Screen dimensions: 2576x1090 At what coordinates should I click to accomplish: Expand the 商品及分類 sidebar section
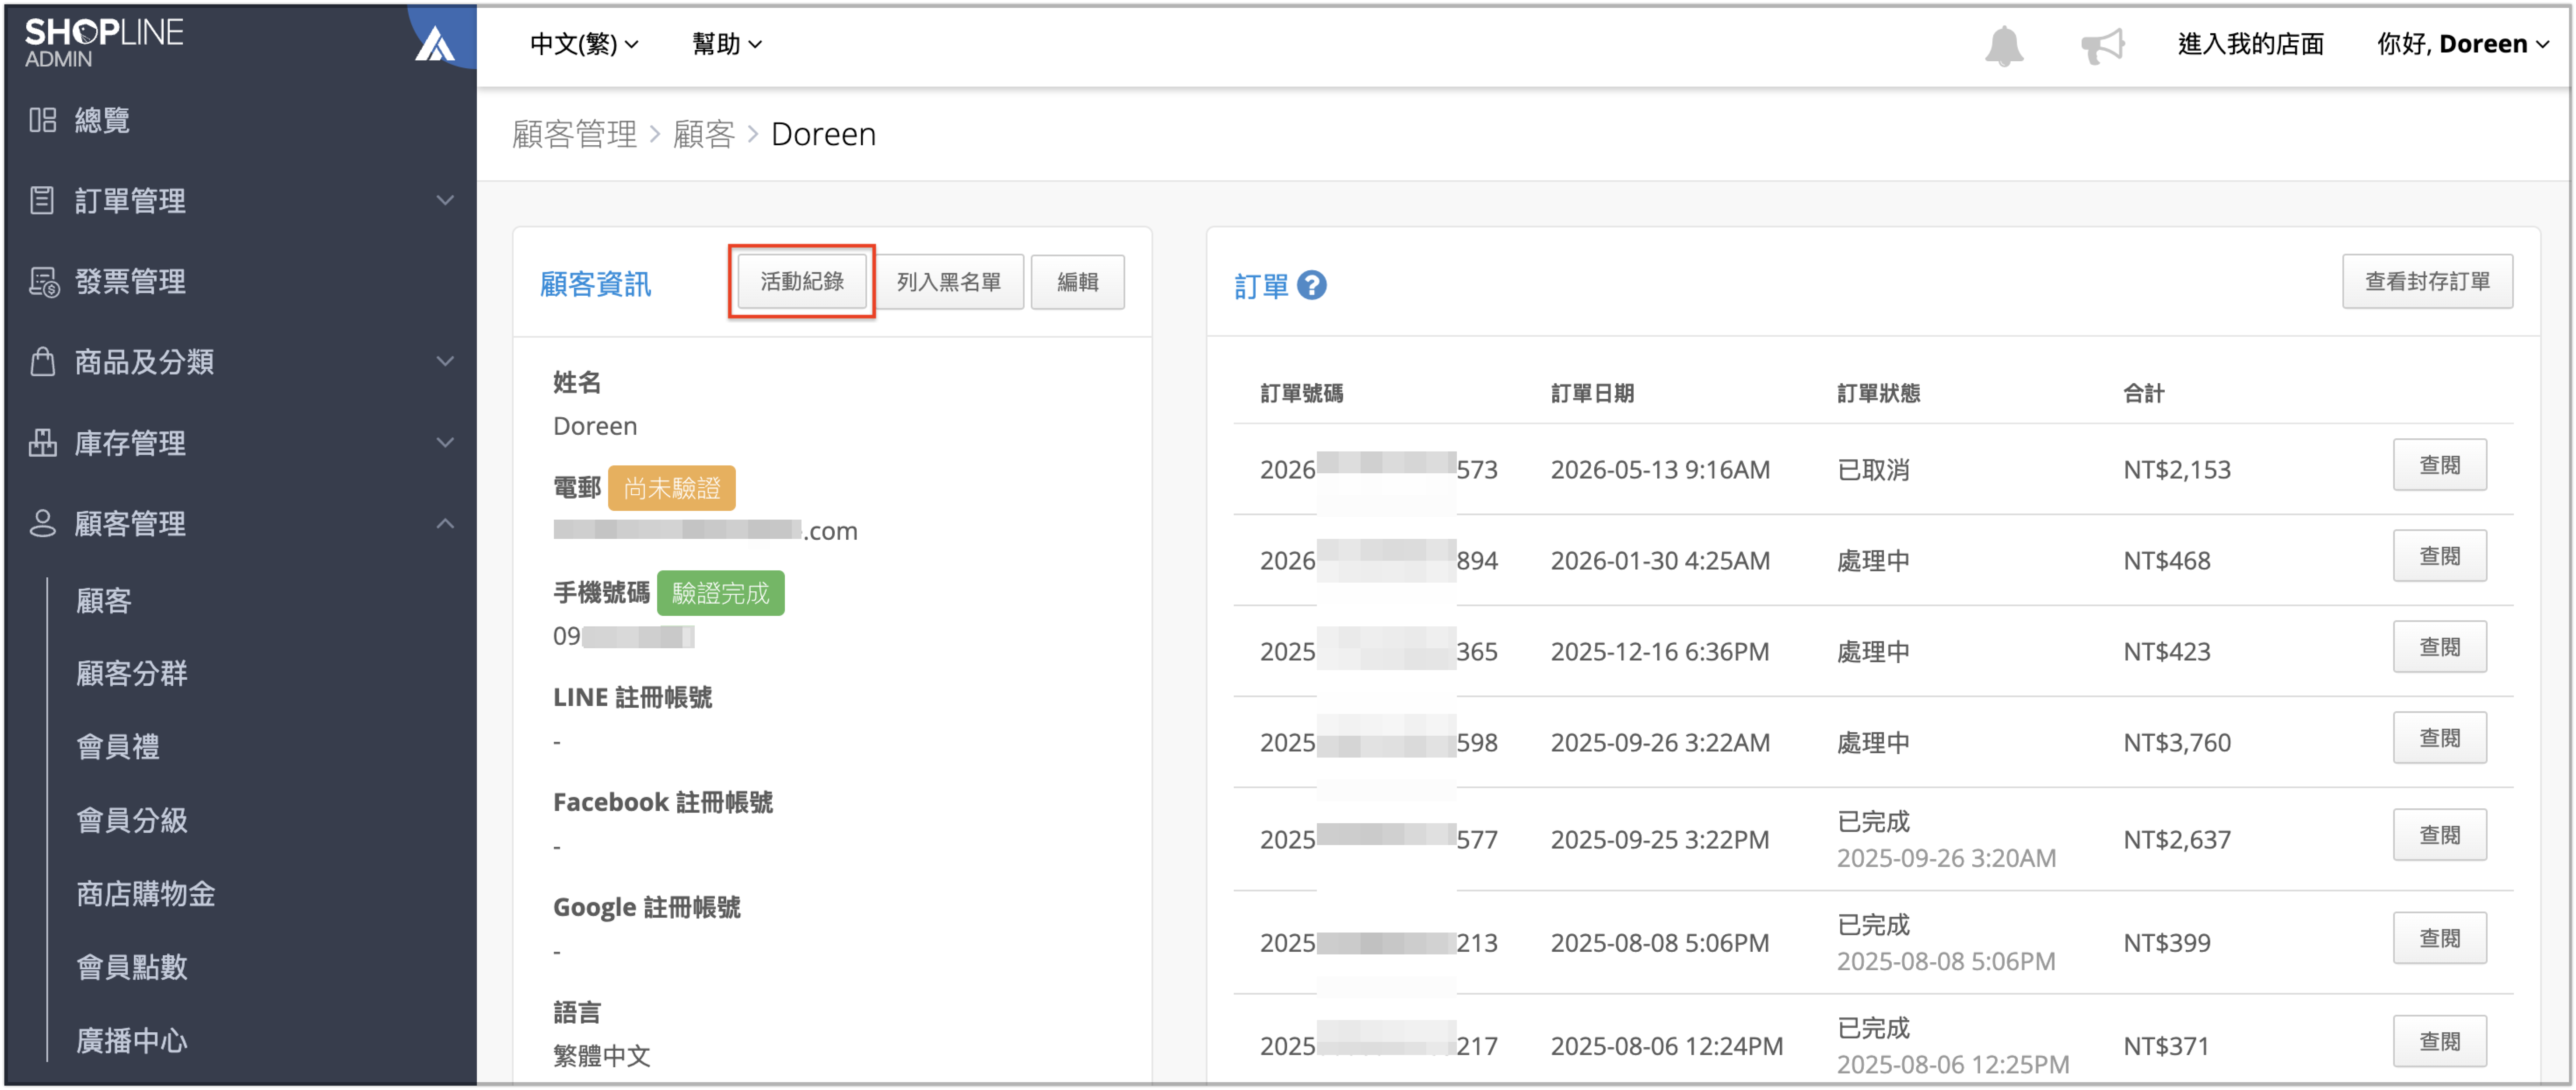coord(445,361)
